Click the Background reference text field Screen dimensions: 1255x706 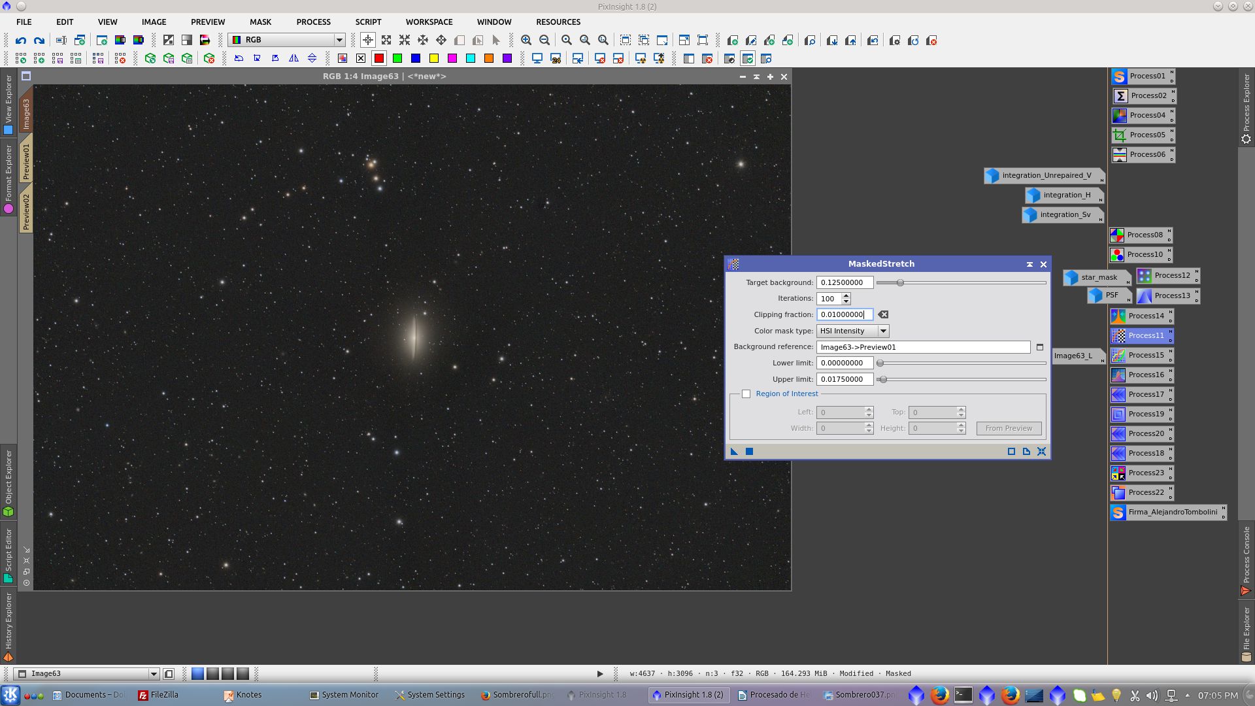[923, 347]
